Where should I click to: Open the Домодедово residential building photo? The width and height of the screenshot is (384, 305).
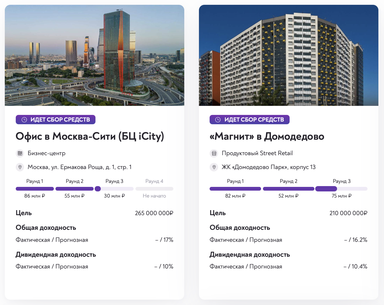tap(289, 55)
